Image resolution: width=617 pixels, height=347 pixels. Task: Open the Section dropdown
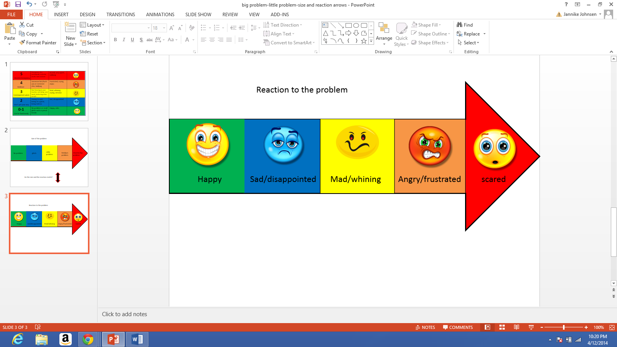click(93, 43)
